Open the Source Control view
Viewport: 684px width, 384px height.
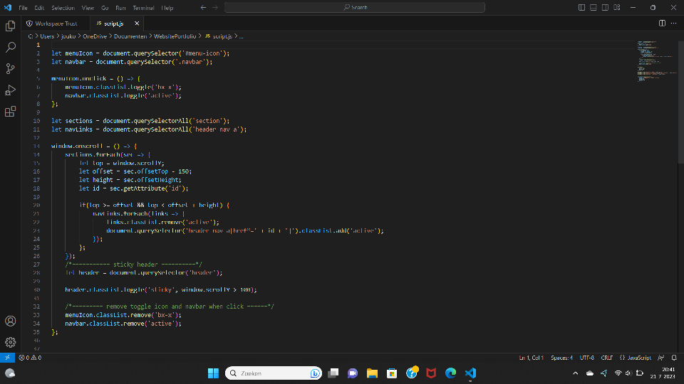[11, 69]
